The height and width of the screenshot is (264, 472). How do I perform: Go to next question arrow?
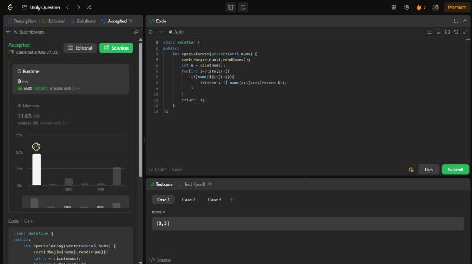(x=78, y=8)
